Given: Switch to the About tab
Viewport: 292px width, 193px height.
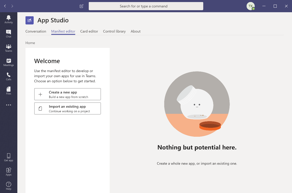Looking at the screenshot, I should pos(136,31).
